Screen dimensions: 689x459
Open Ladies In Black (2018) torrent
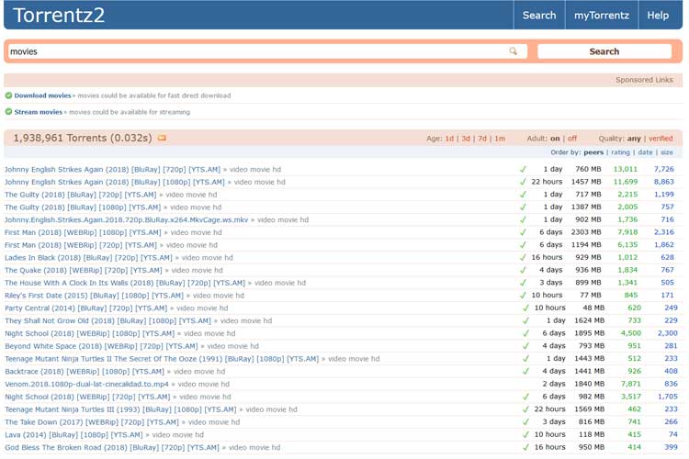(x=88, y=258)
